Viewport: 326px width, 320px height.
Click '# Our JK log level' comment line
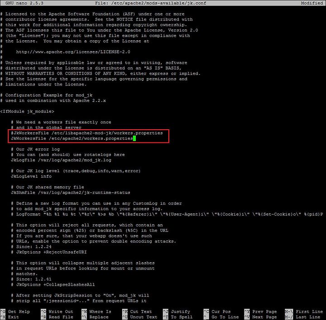tap(76, 171)
